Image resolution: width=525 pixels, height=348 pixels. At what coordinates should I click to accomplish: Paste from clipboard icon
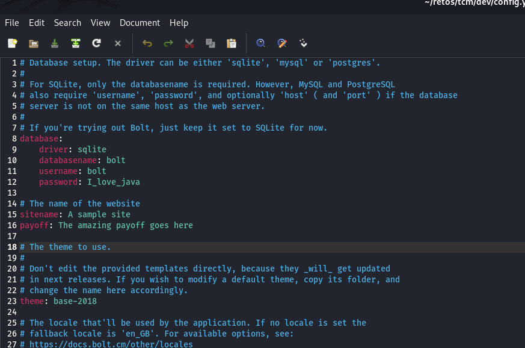(232, 43)
